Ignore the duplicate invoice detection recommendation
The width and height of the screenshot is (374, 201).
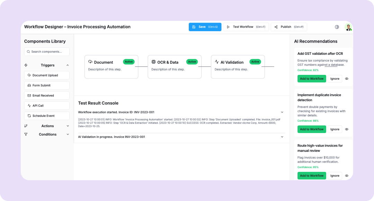click(335, 129)
